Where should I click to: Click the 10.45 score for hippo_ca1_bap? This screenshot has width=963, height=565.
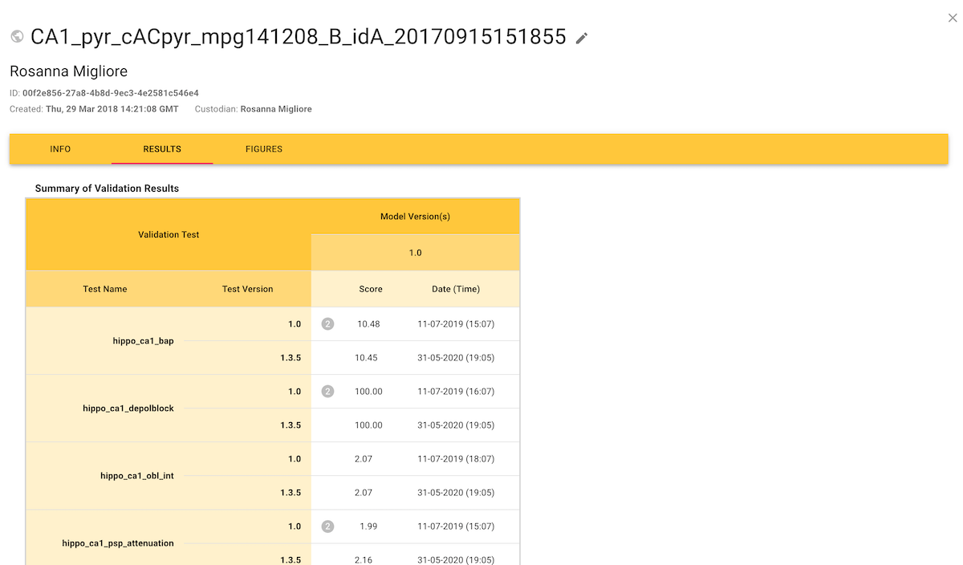(366, 358)
